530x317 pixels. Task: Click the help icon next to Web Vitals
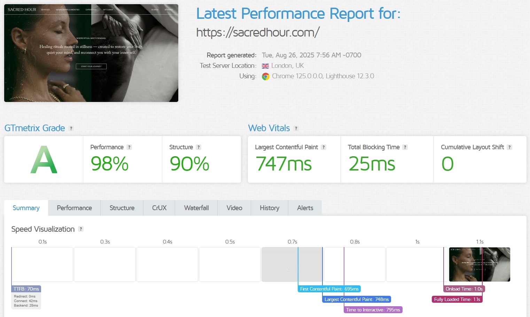click(296, 128)
